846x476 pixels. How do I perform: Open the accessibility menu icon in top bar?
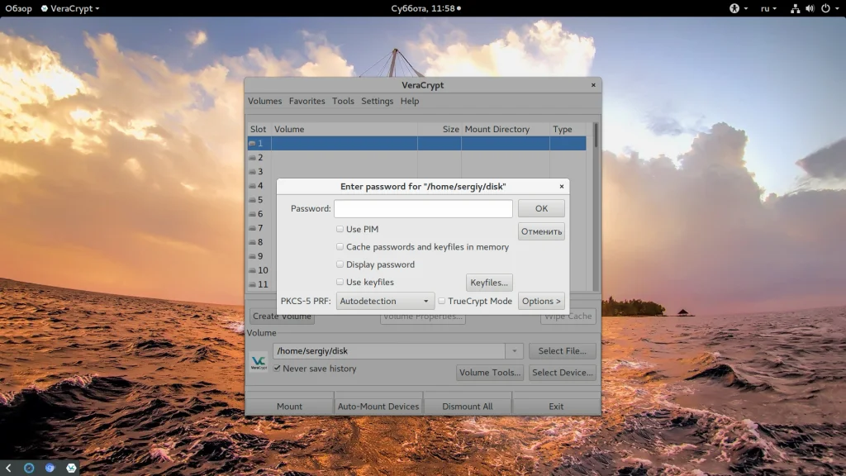tap(733, 8)
